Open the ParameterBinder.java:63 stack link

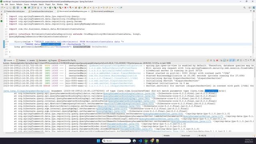[123, 124]
